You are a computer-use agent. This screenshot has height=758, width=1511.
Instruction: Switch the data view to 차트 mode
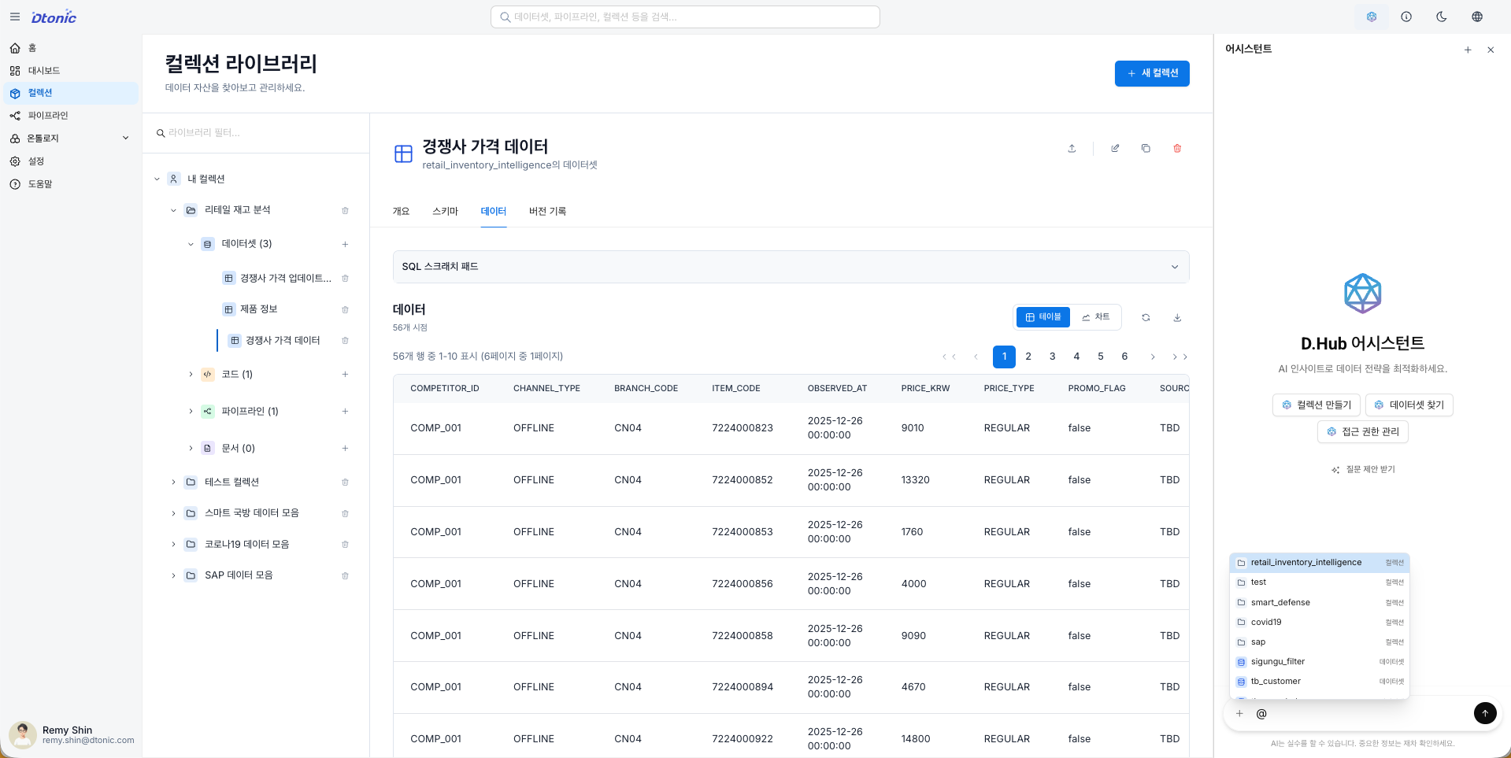[1096, 316]
